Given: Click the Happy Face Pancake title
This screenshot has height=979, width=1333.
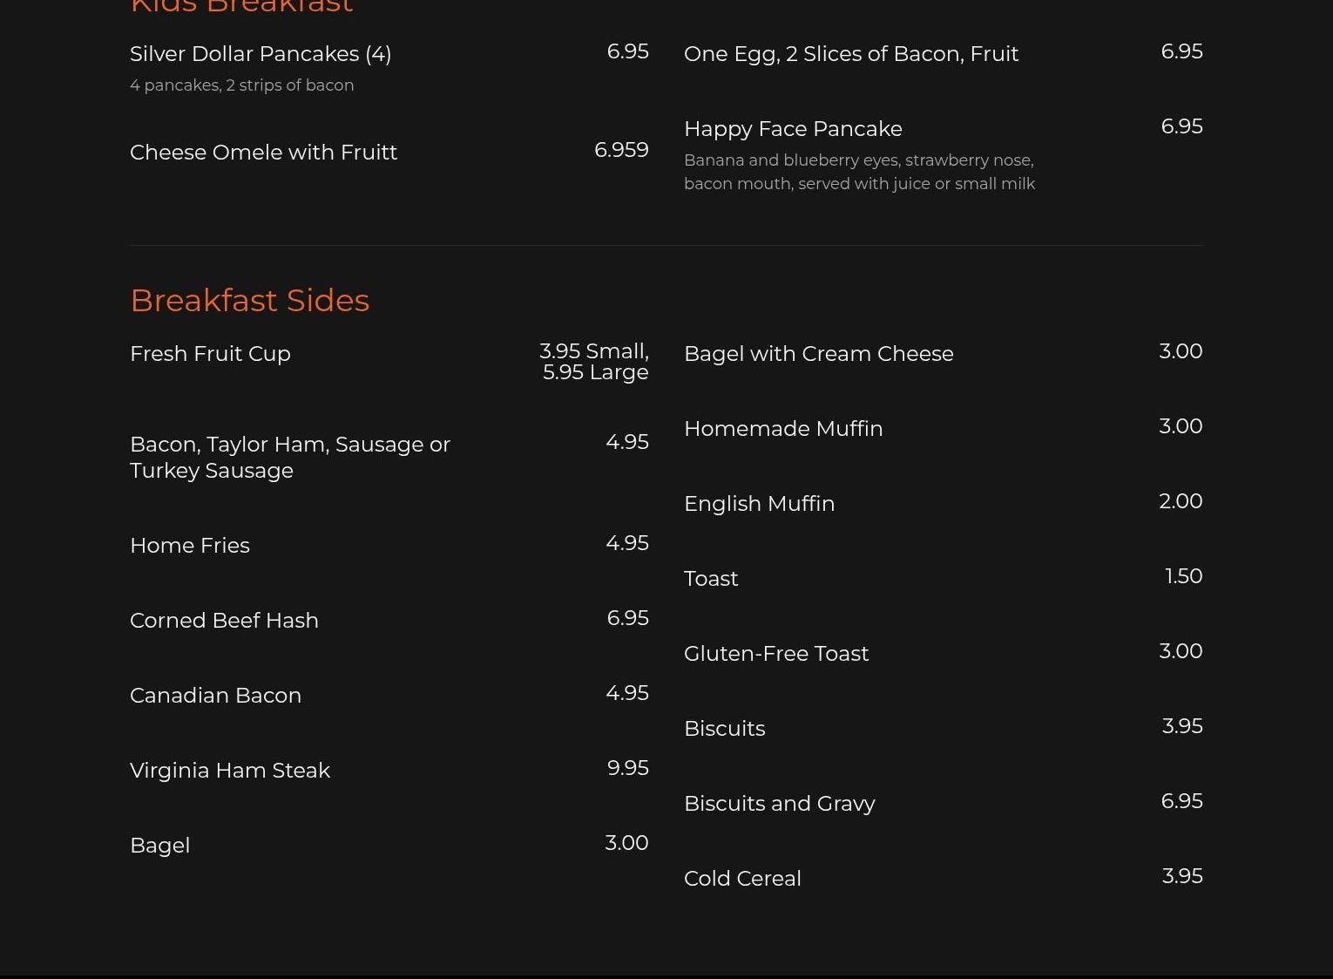Looking at the screenshot, I should [x=793, y=129].
